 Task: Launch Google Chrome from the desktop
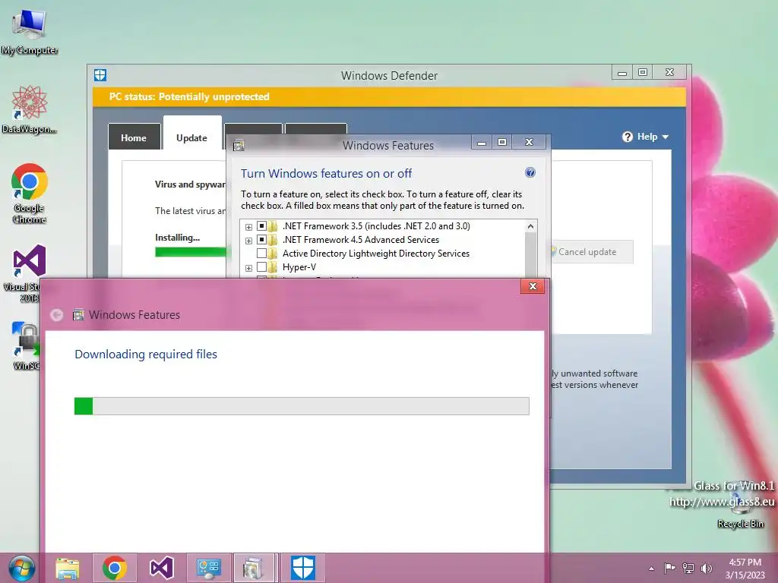[30, 194]
